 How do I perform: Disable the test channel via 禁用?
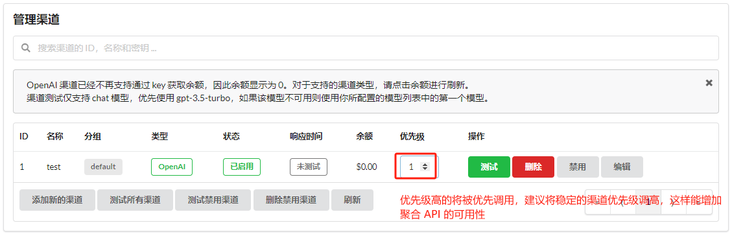click(577, 167)
